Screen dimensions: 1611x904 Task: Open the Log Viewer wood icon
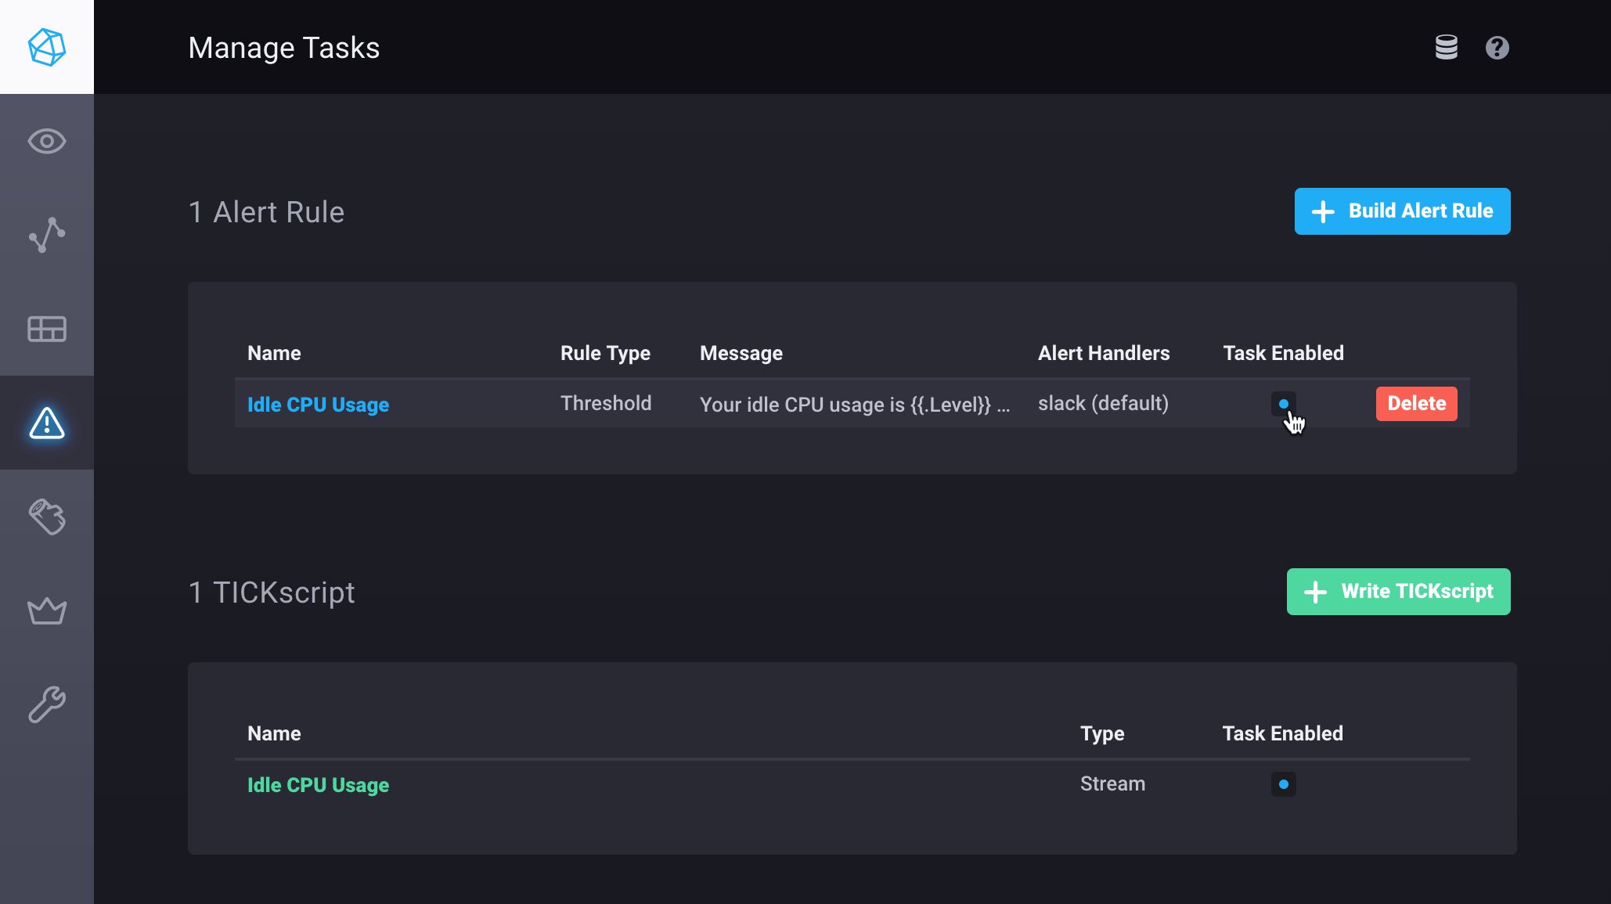pyautogui.click(x=47, y=517)
